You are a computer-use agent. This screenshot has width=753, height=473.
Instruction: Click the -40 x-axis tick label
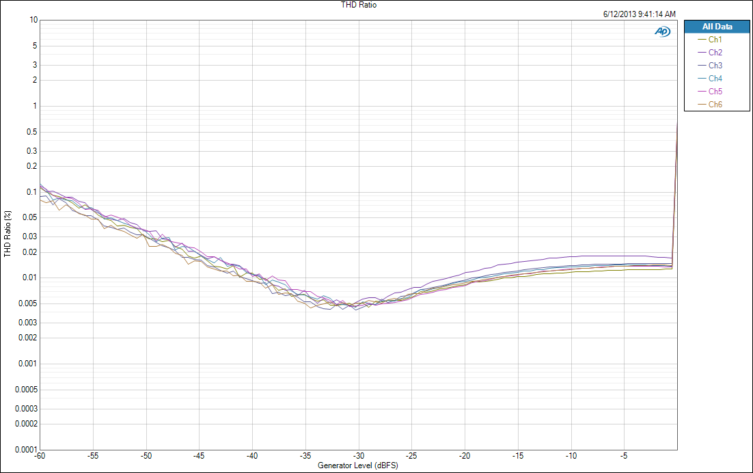(252, 456)
